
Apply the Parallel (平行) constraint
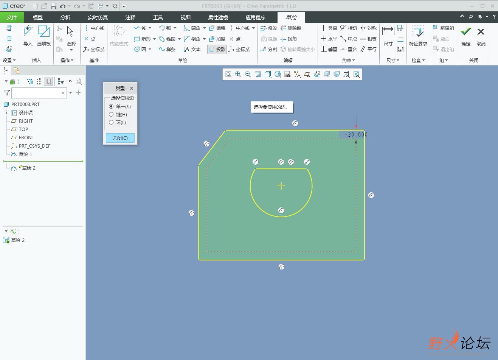(368, 49)
